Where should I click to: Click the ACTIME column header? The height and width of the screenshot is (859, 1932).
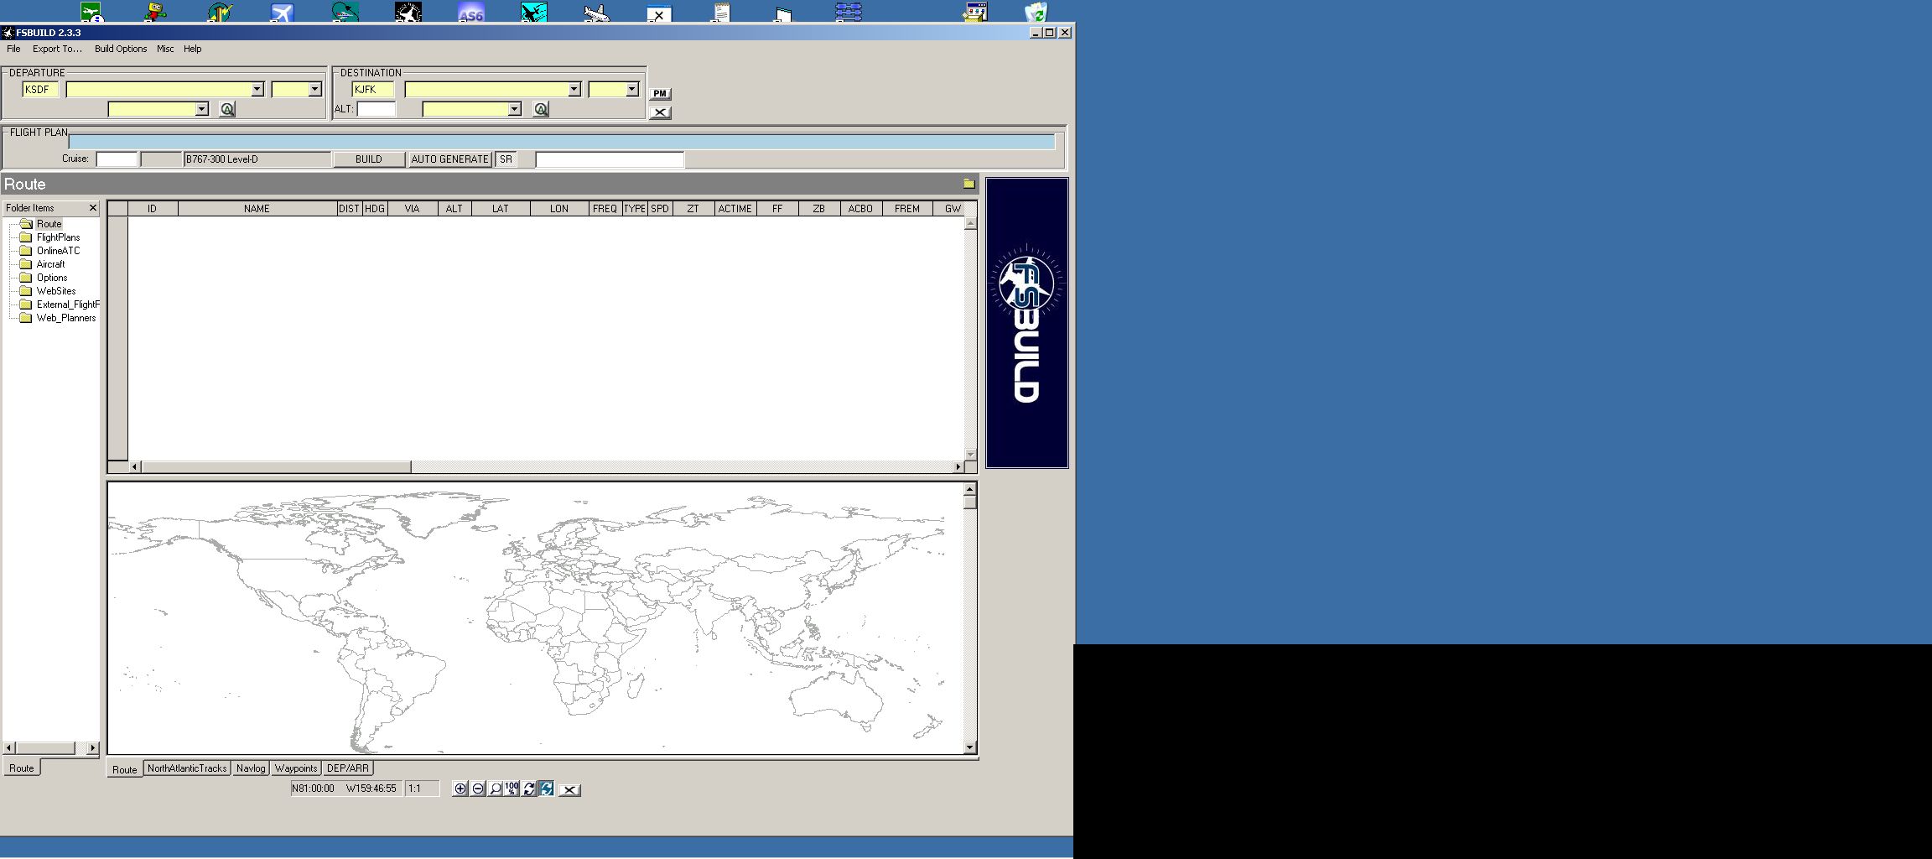pyautogui.click(x=735, y=209)
